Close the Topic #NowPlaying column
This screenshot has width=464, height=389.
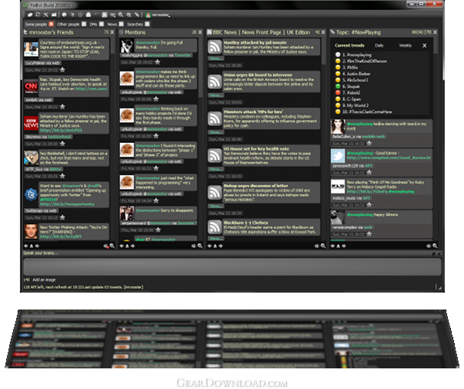435,32
